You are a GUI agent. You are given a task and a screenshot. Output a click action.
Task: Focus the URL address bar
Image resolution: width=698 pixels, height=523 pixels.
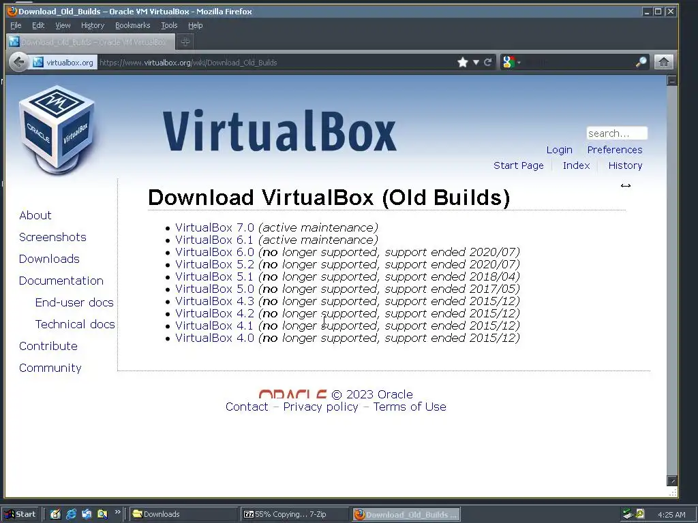pyautogui.click(x=276, y=63)
